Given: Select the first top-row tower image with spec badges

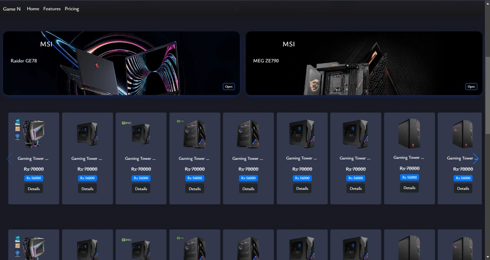Looking at the screenshot, I should coord(30,134).
